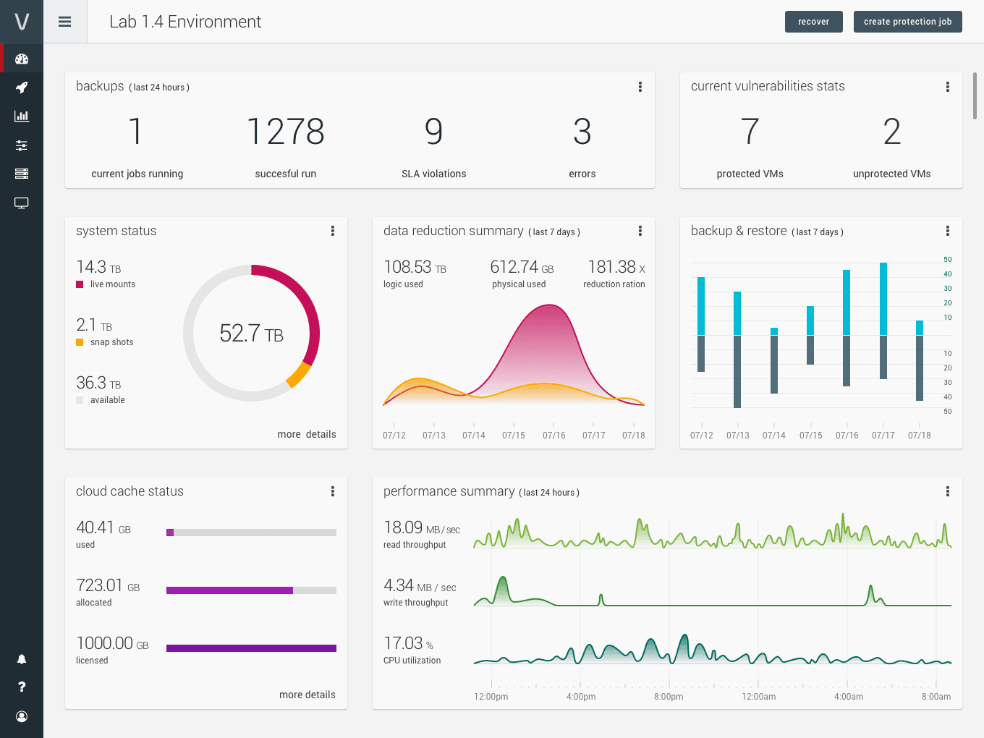Open the system status card options menu
Viewport: 984px width, 738px height.
[333, 231]
